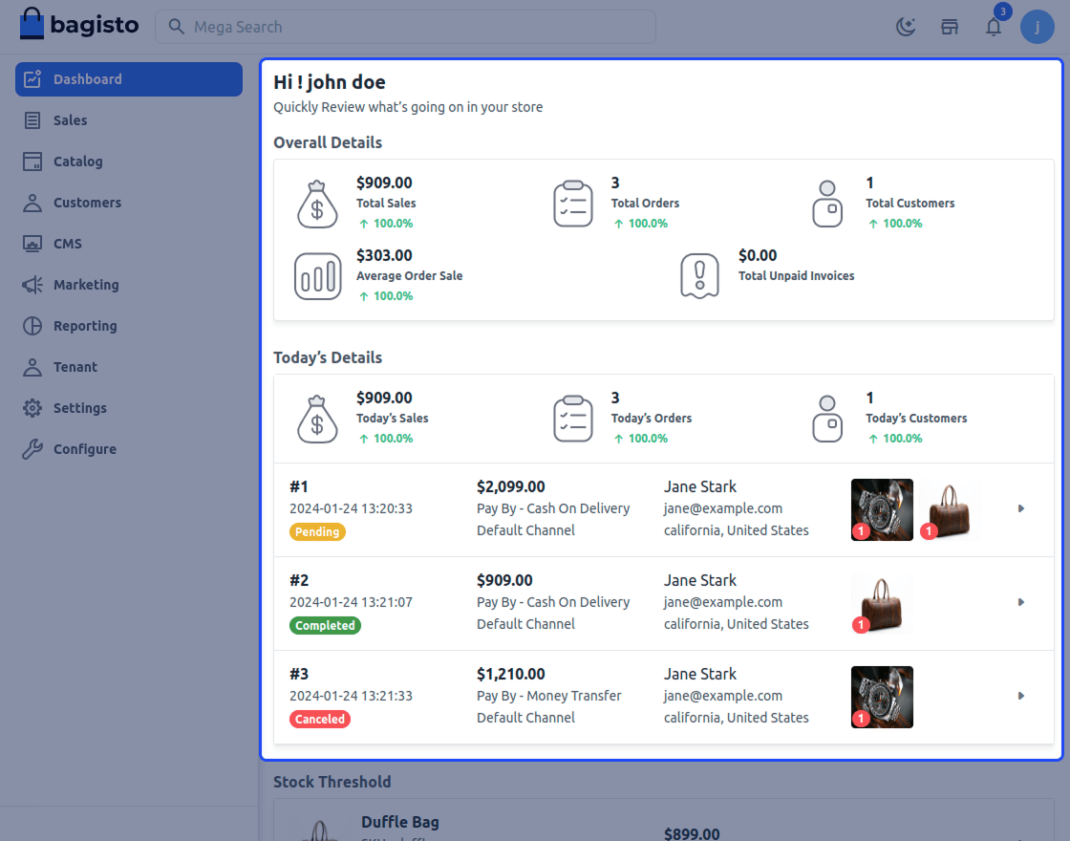1070x841 pixels.
Task: Click order number #3
Action: point(299,674)
